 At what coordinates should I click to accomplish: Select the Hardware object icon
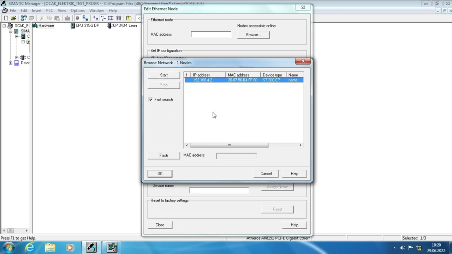(x=43, y=25)
